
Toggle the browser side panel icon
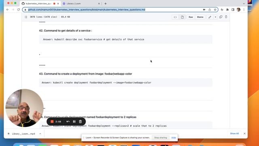coord(233,10)
